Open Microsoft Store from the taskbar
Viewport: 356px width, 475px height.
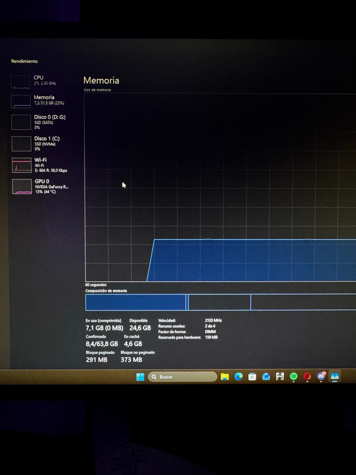(x=252, y=377)
